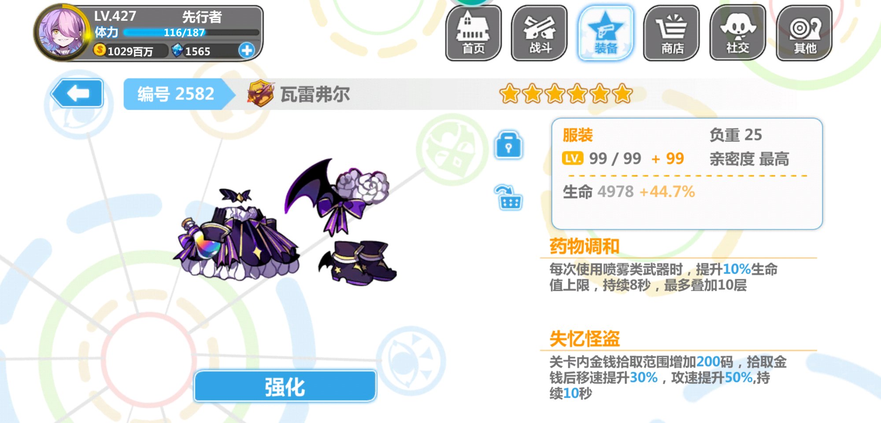Screen dimensions: 881x423
Task: Open the 商店 shop icon
Action: tap(672, 33)
